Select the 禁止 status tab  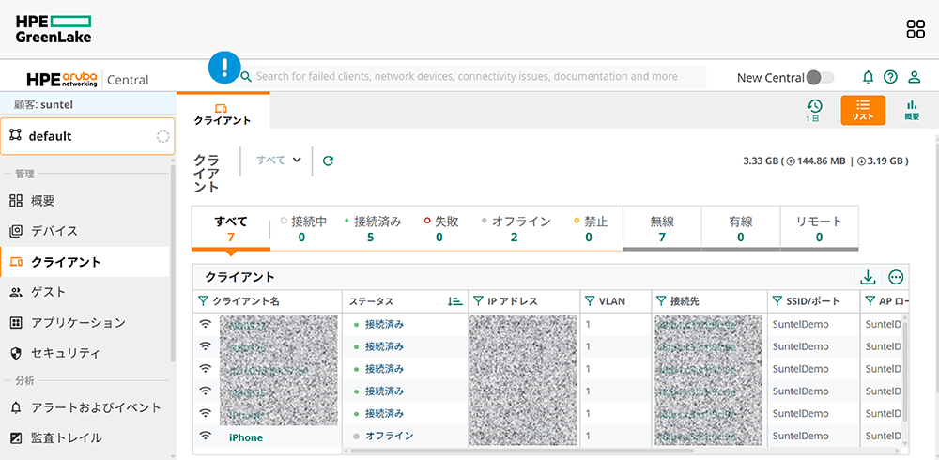pos(590,229)
